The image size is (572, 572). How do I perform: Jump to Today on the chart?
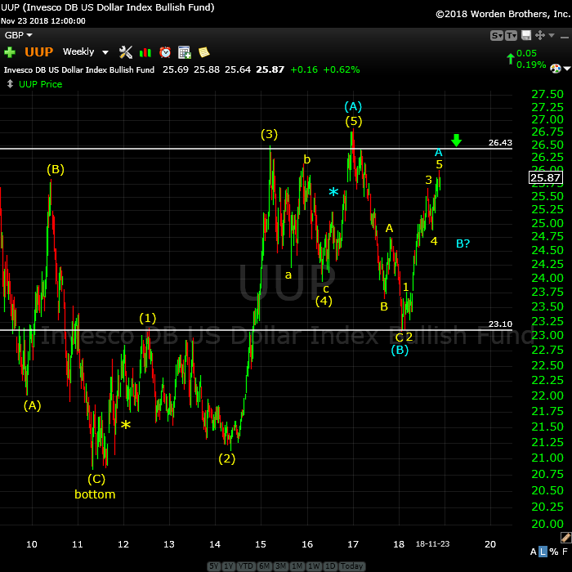point(351,565)
